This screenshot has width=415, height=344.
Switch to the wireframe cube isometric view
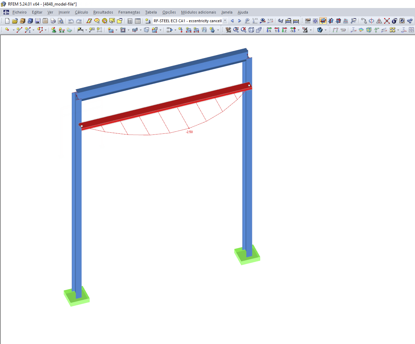[251, 30]
